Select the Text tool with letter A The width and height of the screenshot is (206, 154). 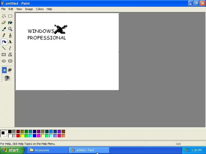pos(10,42)
